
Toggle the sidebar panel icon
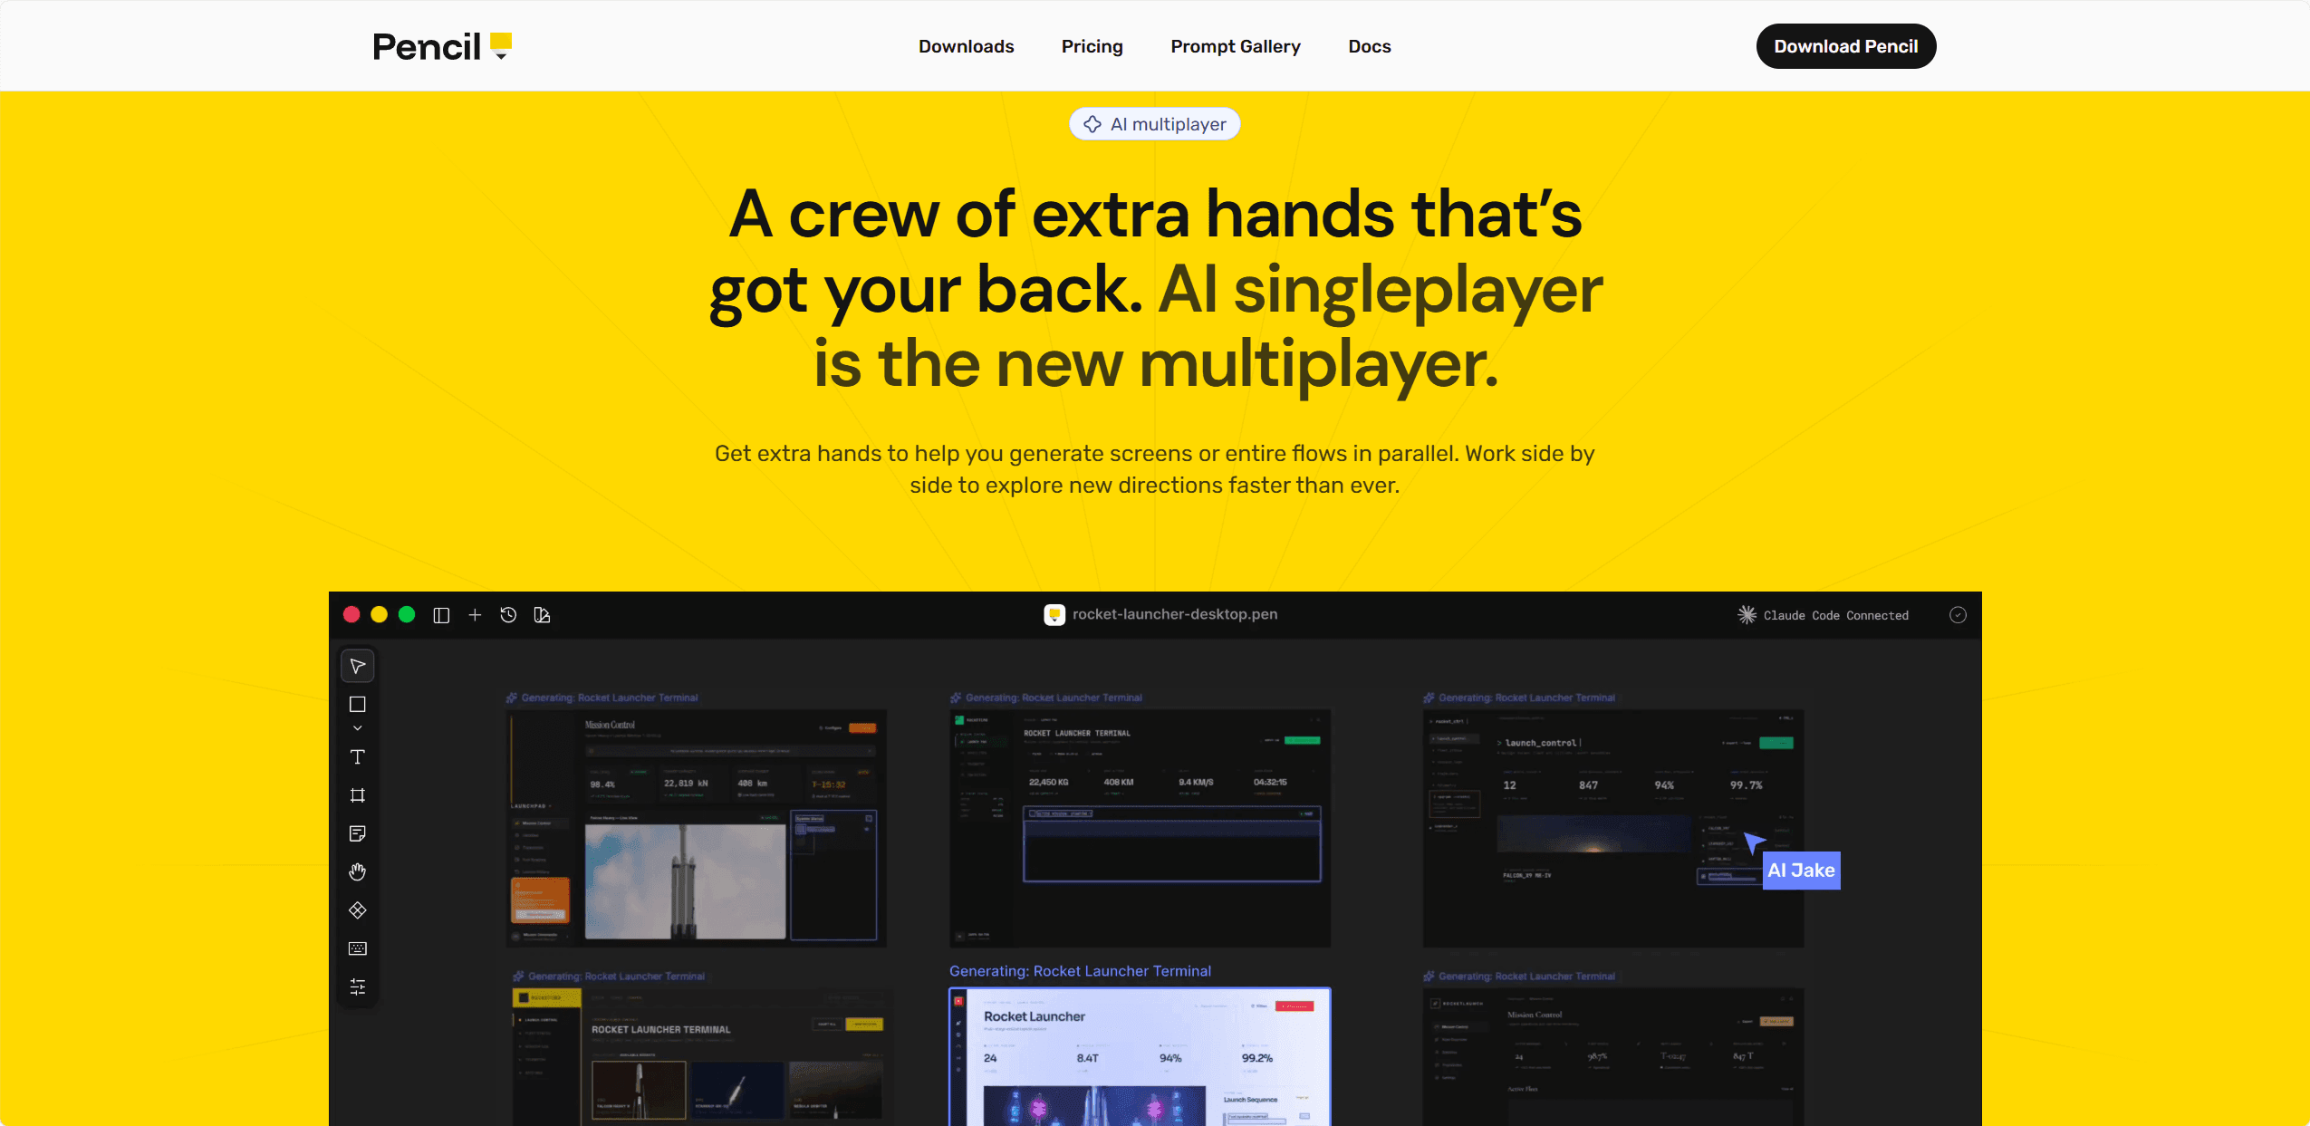point(441,615)
